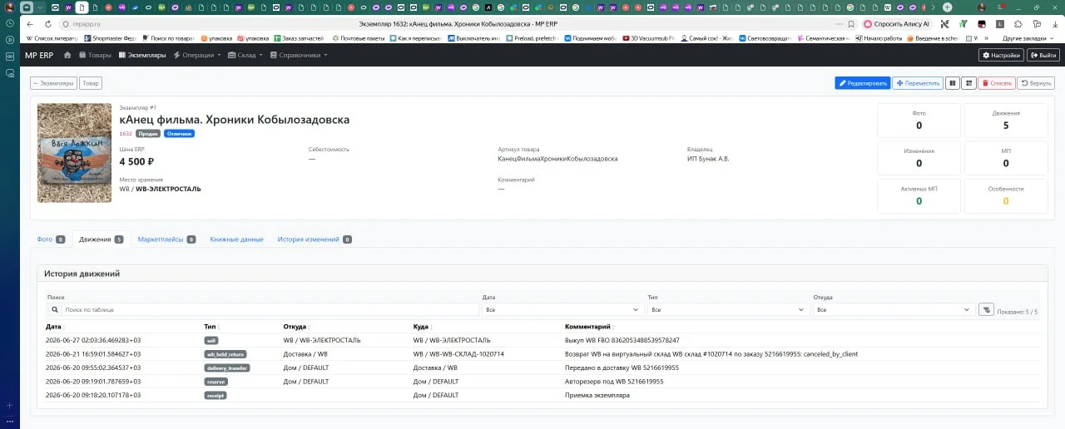Click browser back arrow button
1065x429 pixels.
click(32, 24)
